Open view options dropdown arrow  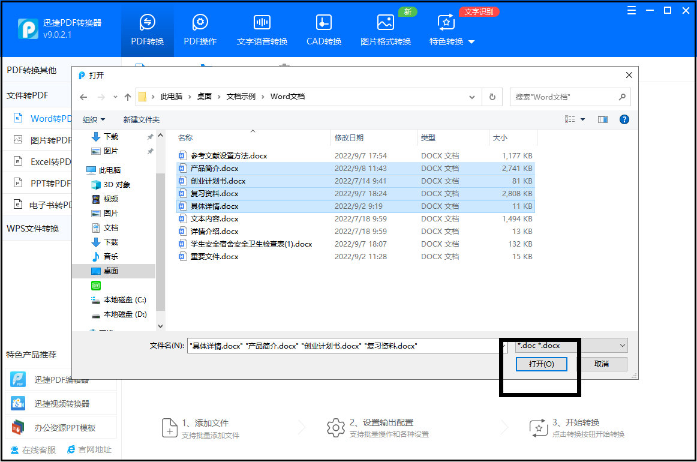click(x=583, y=119)
